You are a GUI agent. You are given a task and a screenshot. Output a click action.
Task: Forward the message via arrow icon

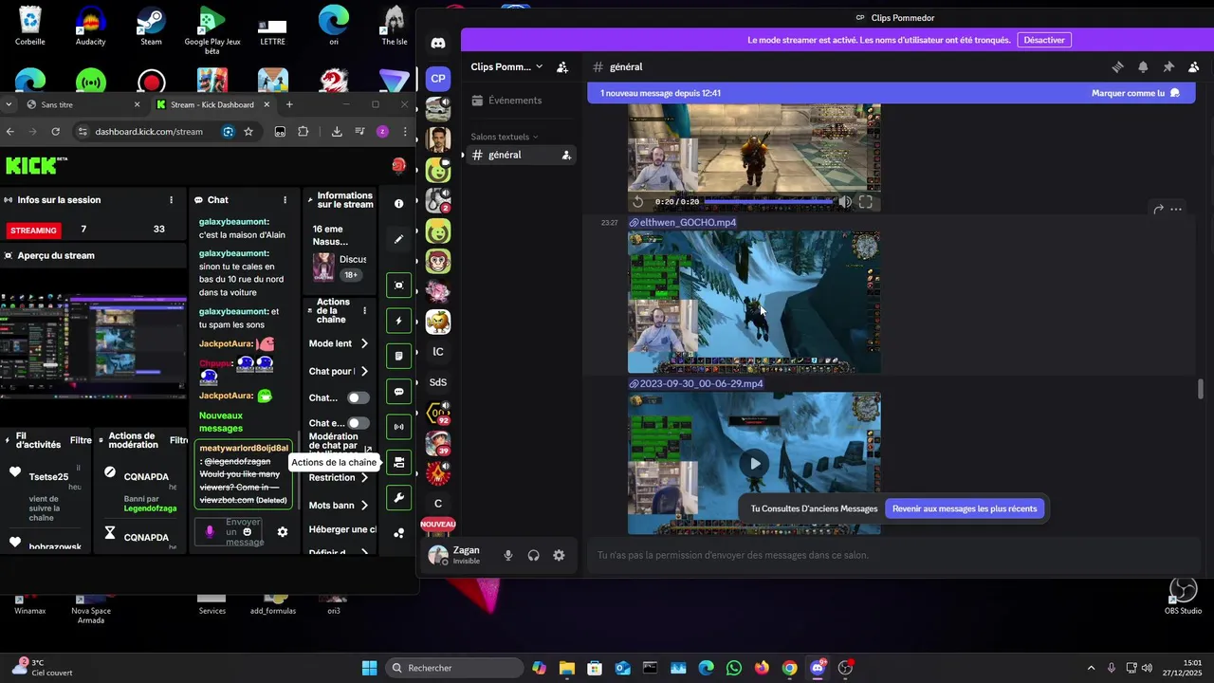(x=1158, y=209)
